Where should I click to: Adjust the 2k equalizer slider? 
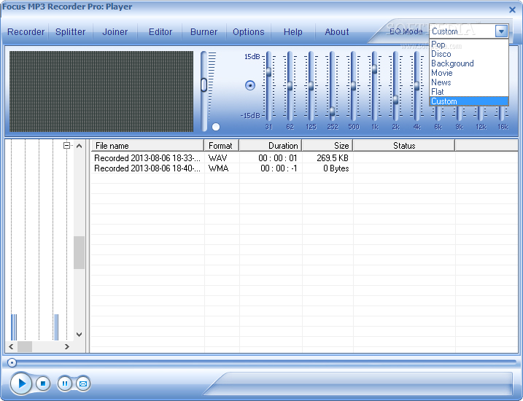(x=395, y=100)
